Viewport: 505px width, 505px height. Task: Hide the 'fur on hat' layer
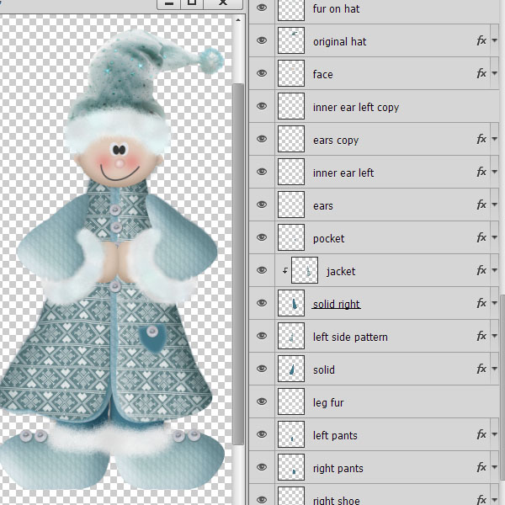click(262, 8)
